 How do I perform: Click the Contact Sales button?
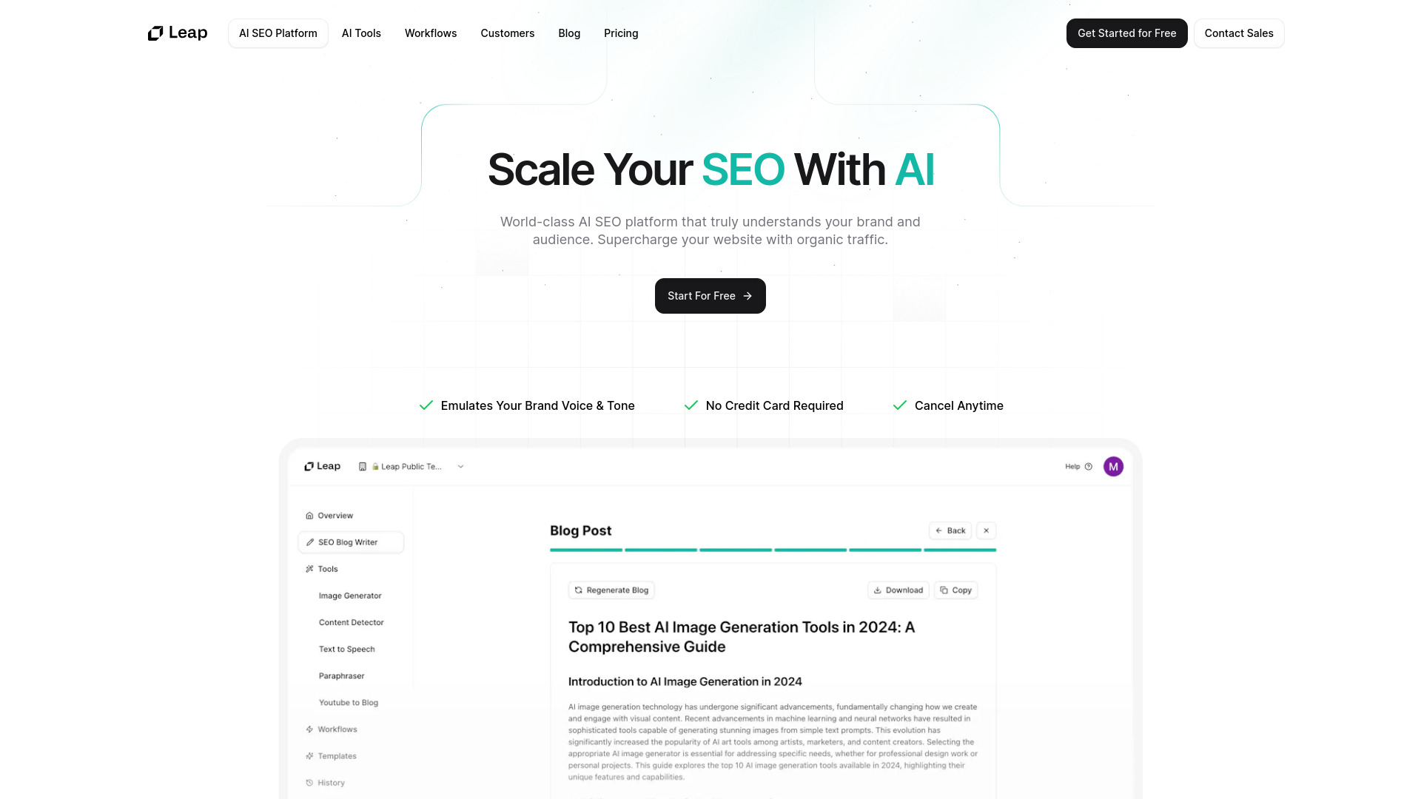point(1238,33)
